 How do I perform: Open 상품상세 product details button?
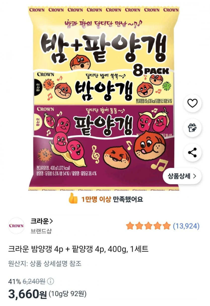coord(182,176)
